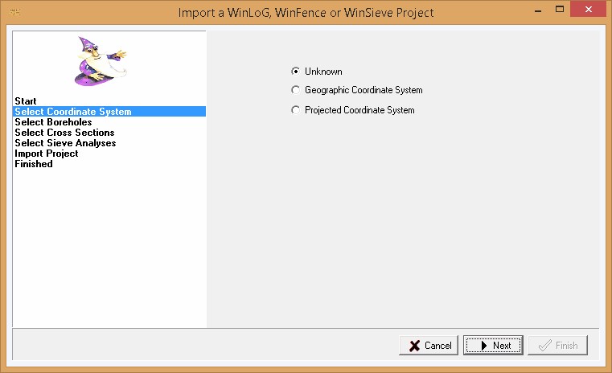612x373 pixels.
Task: Click the checkmark icon on Finish button
Action: pyautogui.click(x=544, y=346)
